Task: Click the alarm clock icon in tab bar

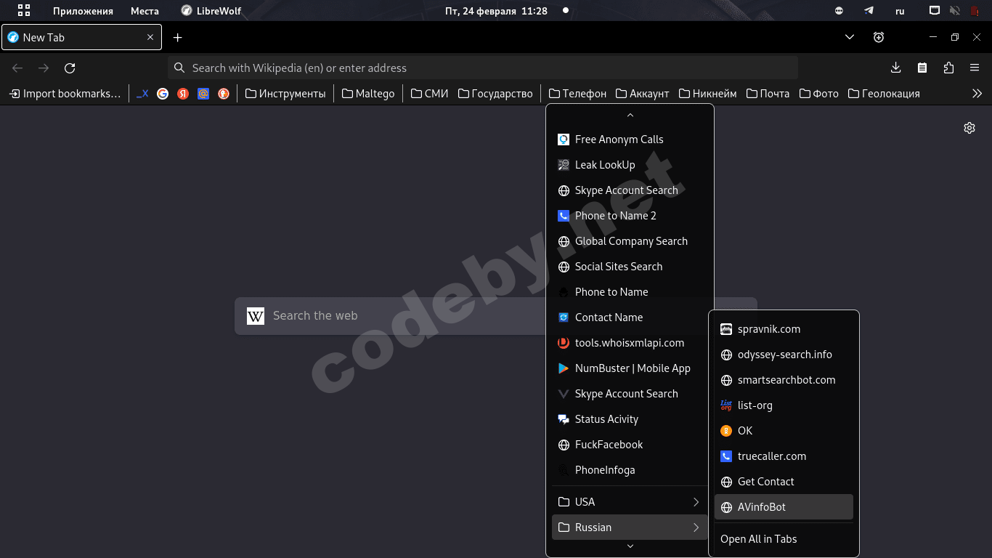Action: pos(879,38)
